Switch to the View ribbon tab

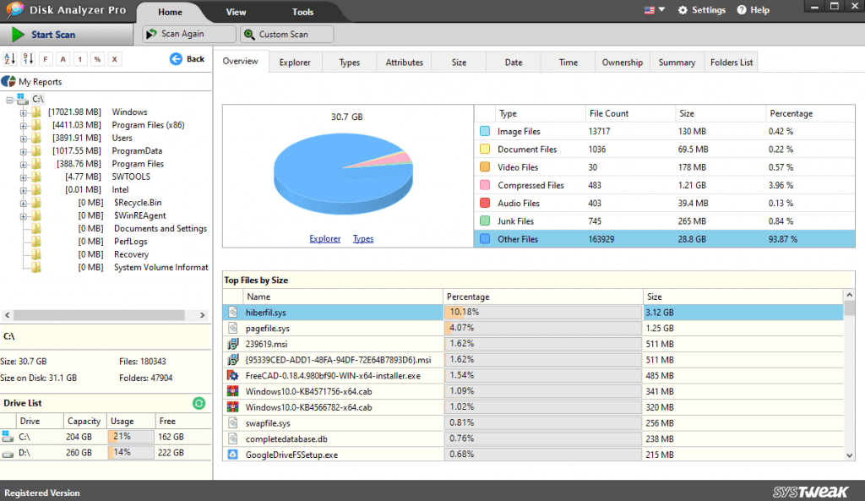click(237, 12)
